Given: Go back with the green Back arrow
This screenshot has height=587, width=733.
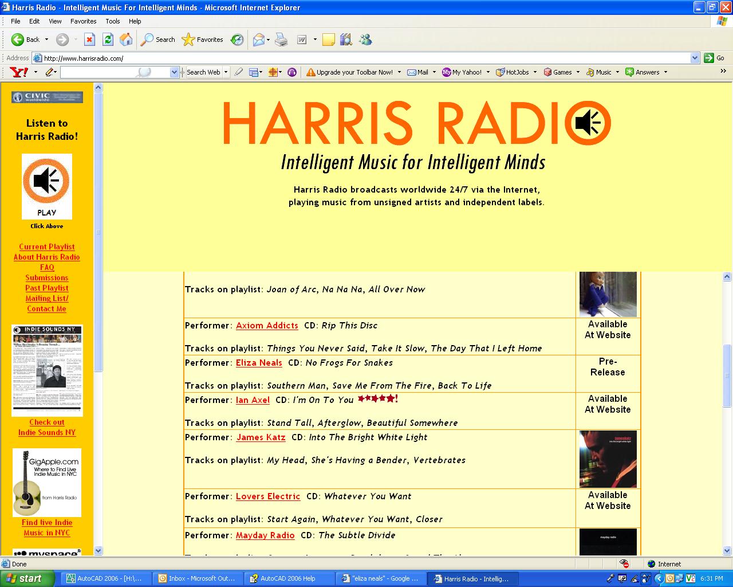Looking at the screenshot, I should click(x=25, y=40).
